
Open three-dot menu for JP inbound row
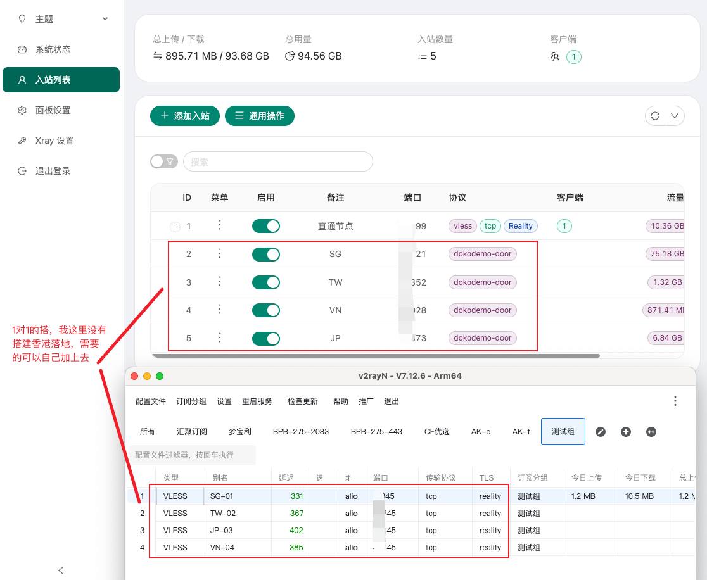tap(220, 338)
